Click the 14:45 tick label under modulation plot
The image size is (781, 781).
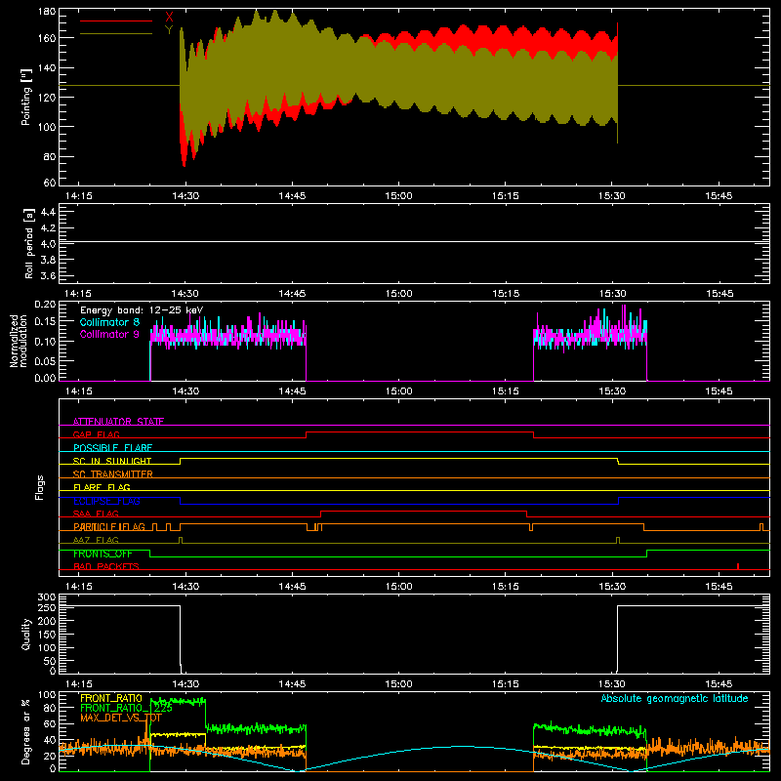292,391
